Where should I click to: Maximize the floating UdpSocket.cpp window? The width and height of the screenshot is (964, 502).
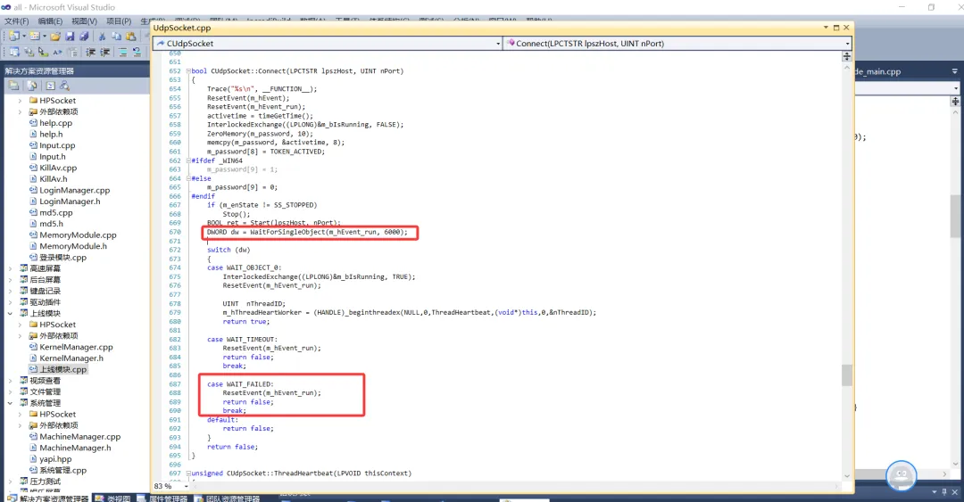[x=836, y=28]
